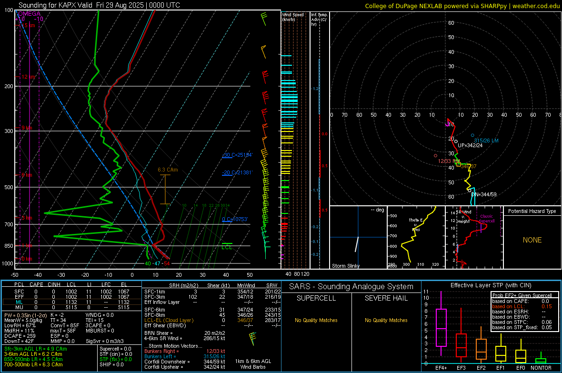This screenshot has width=562, height=373.
Task: Click the SFC-3km shear row label
Action: pyautogui.click(x=154, y=297)
